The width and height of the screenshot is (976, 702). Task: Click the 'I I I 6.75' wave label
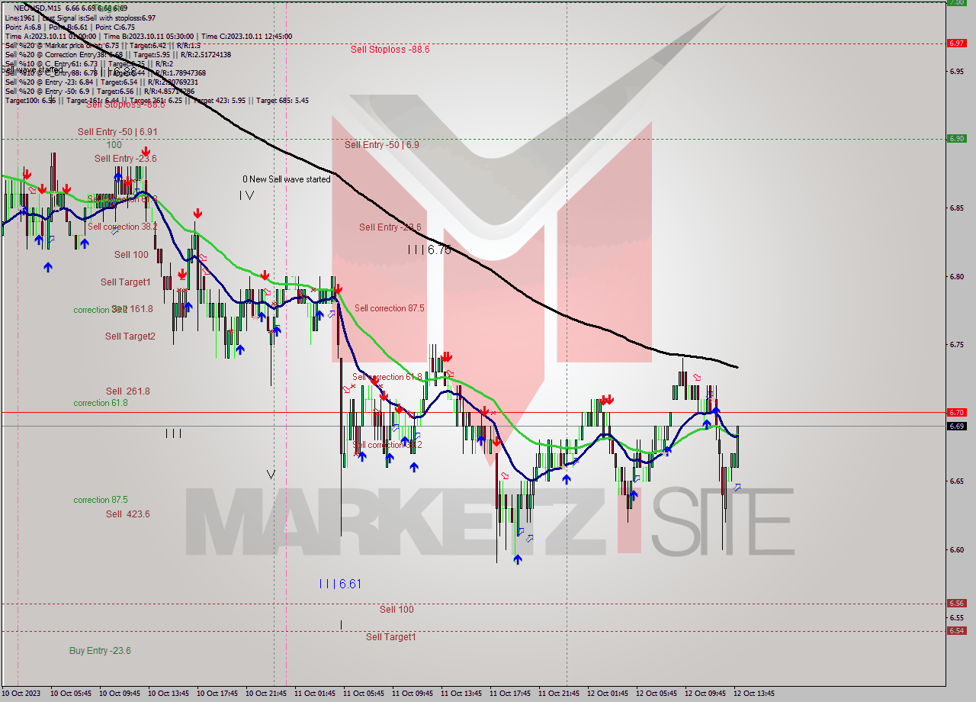pos(429,250)
